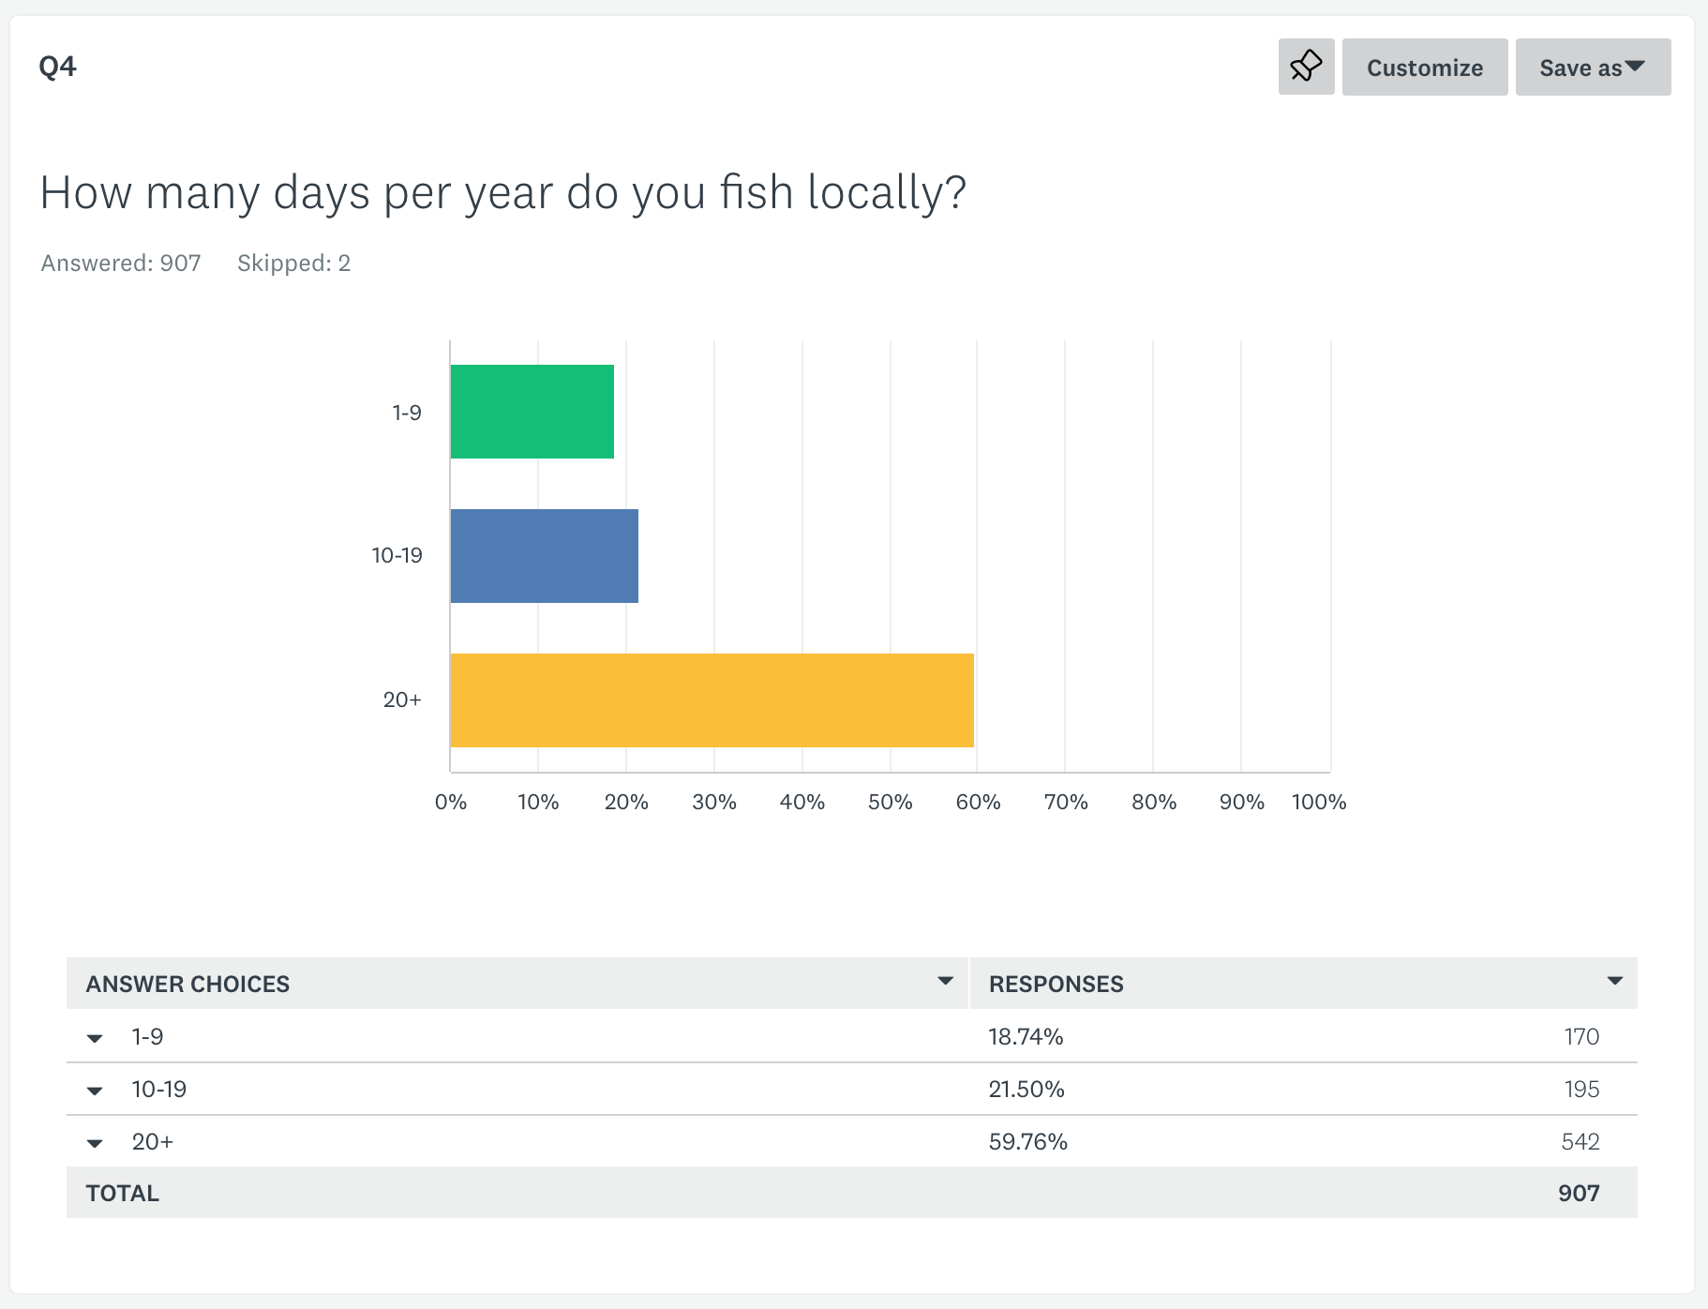
Task: Click the 21.50% response value
Action: tap(1026, 1089)
